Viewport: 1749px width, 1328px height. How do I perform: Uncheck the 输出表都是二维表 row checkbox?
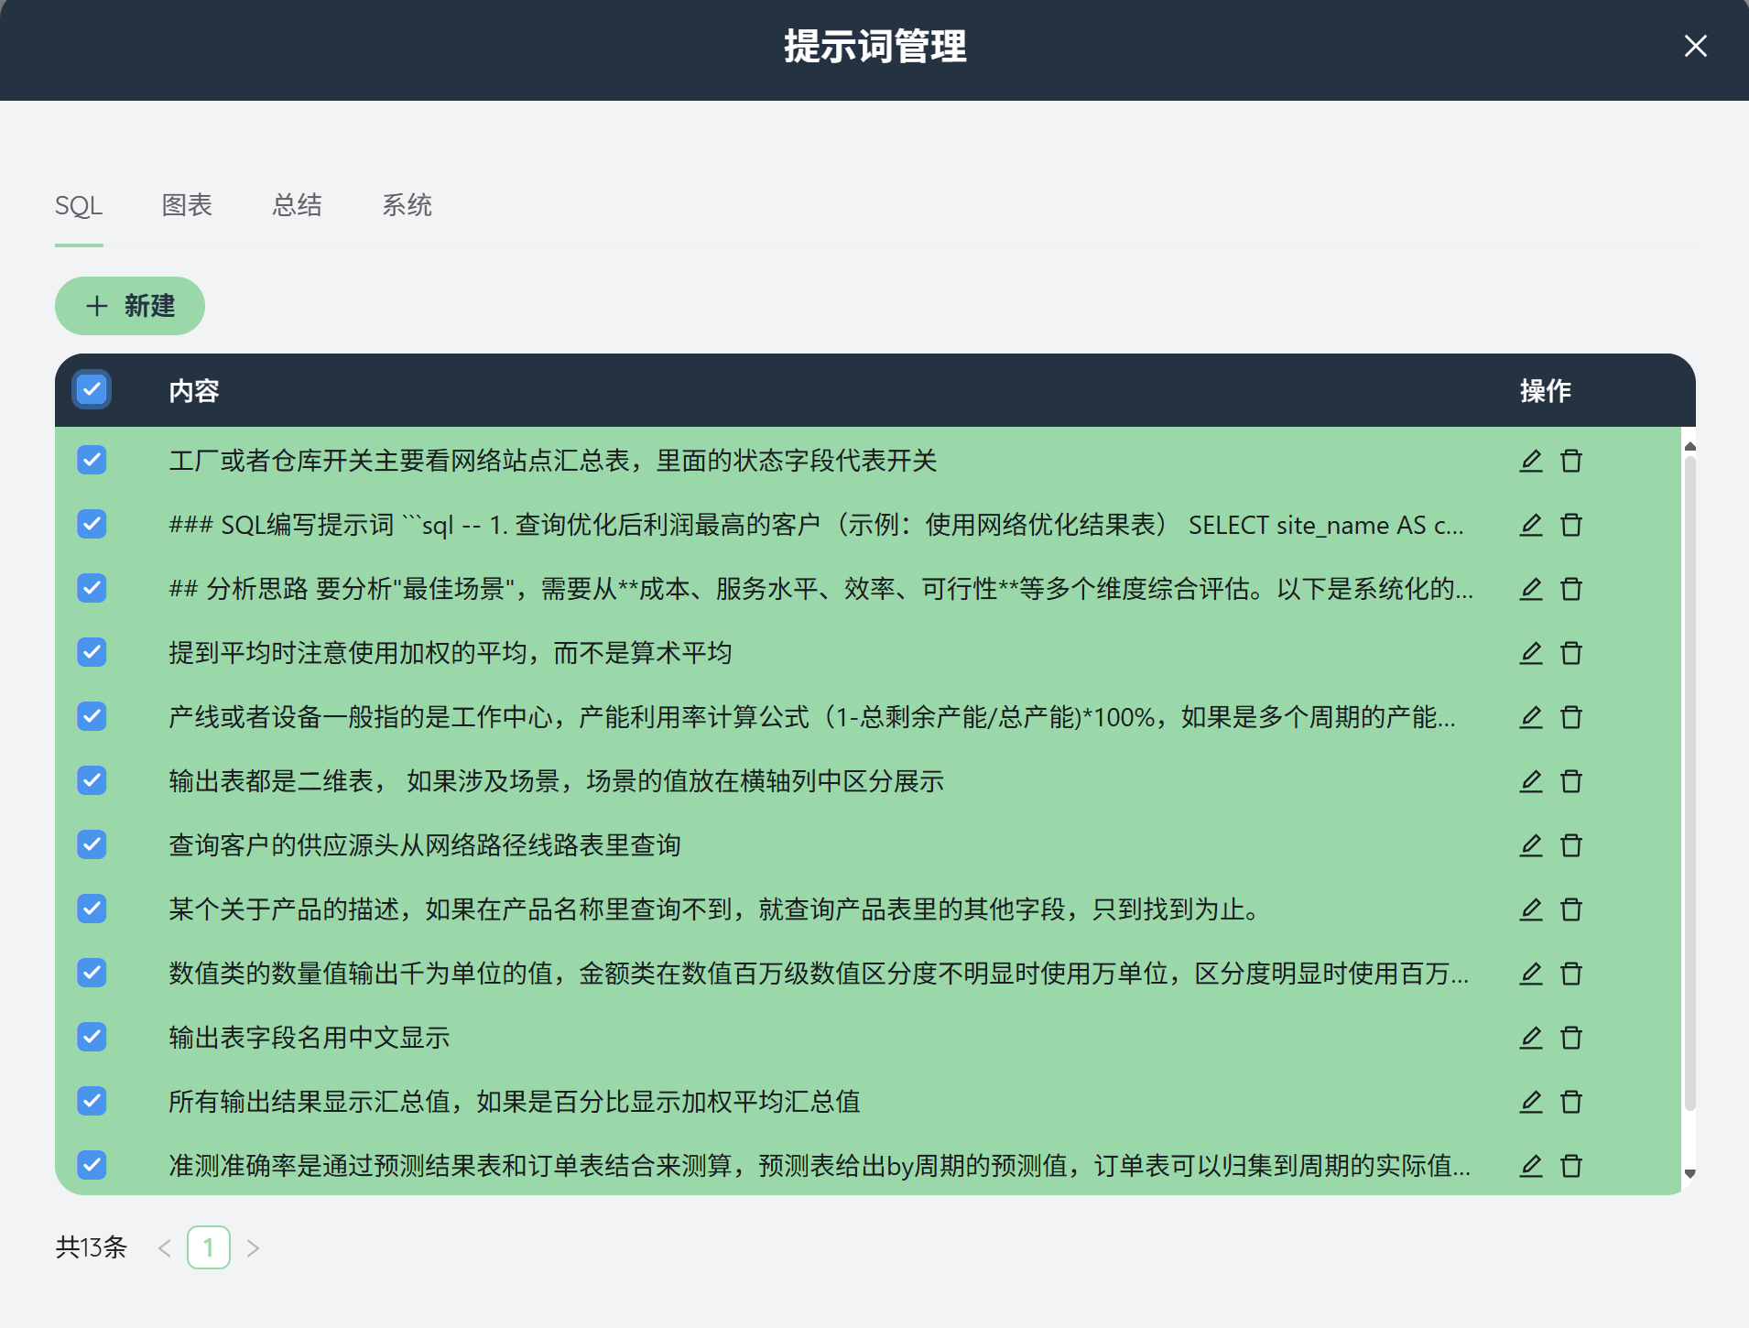pyautogui.click(x=92, y=780)
